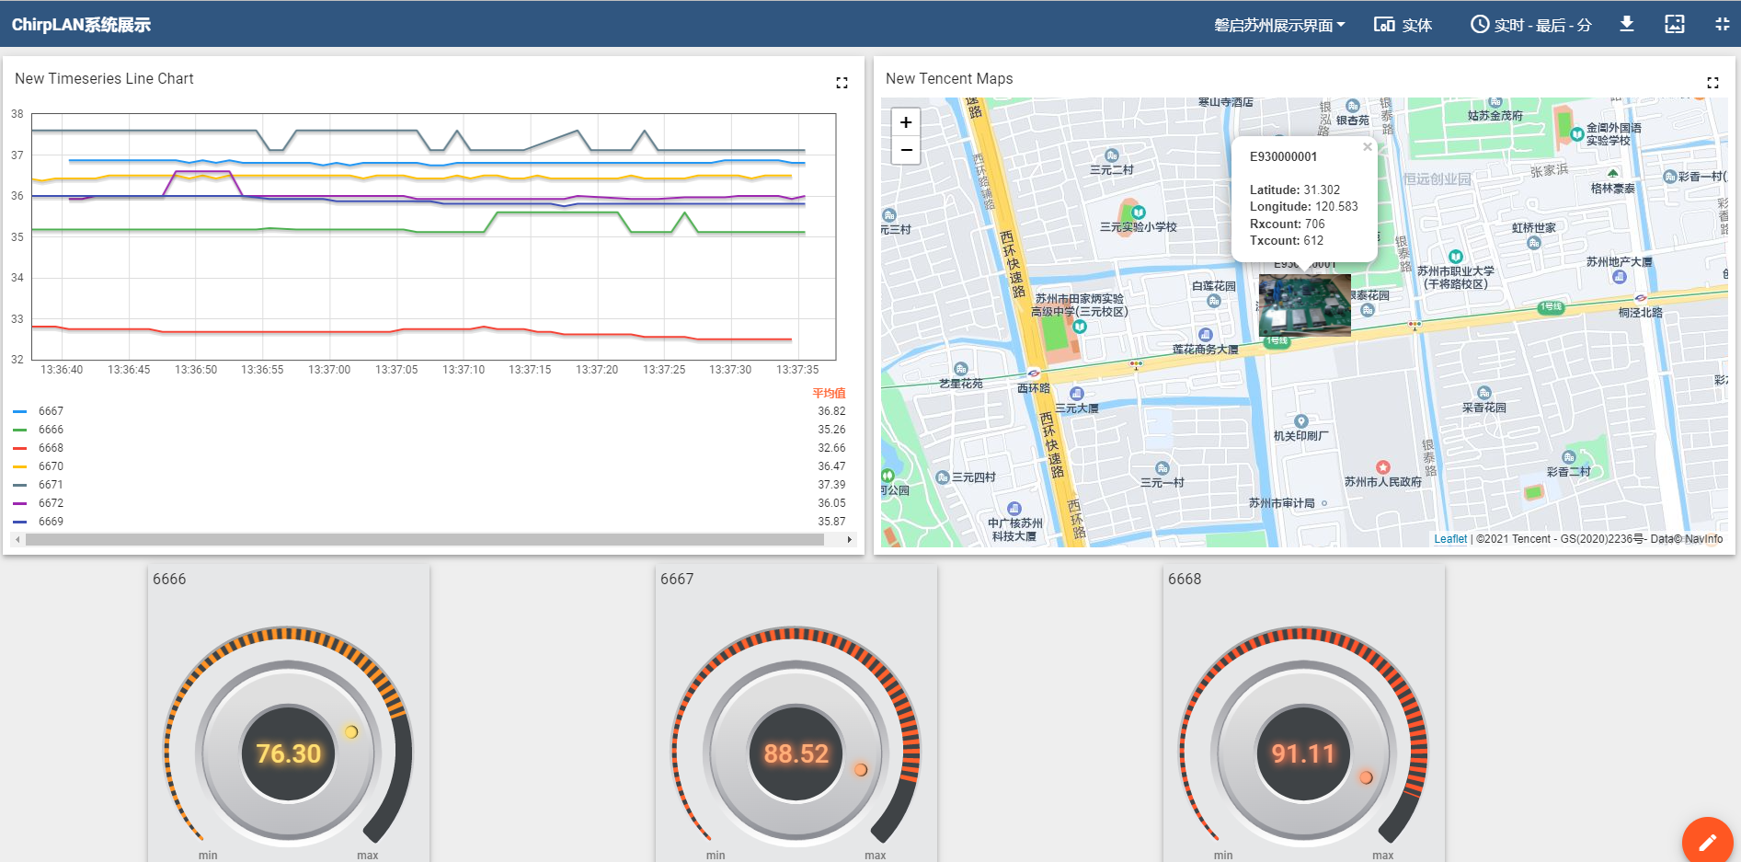Click the ChirpLAN系统展示 title
The width and height of the screenshot is (1741, 862).
tap(81, 25)
